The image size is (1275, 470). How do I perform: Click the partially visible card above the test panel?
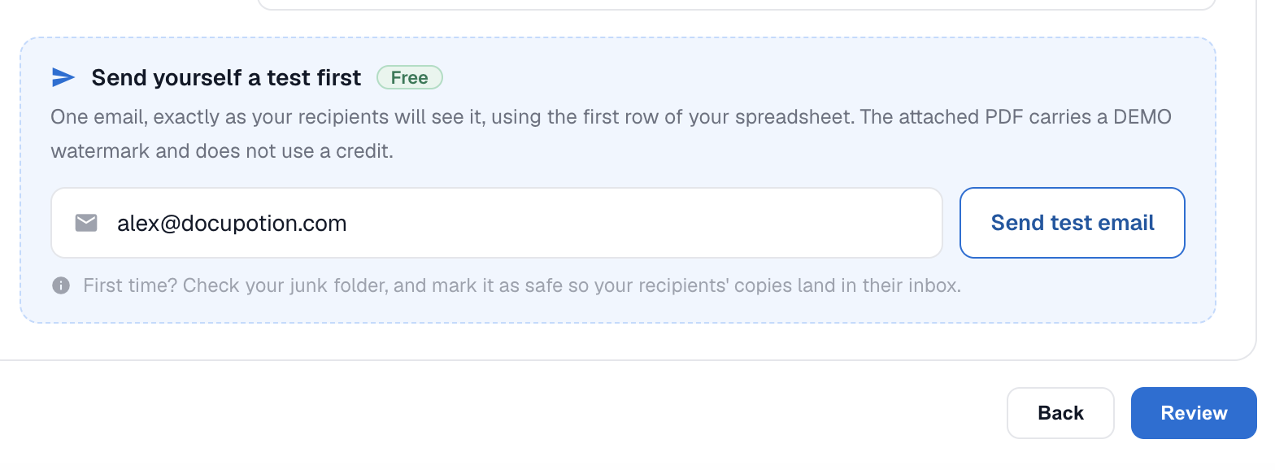pos(736,4)
